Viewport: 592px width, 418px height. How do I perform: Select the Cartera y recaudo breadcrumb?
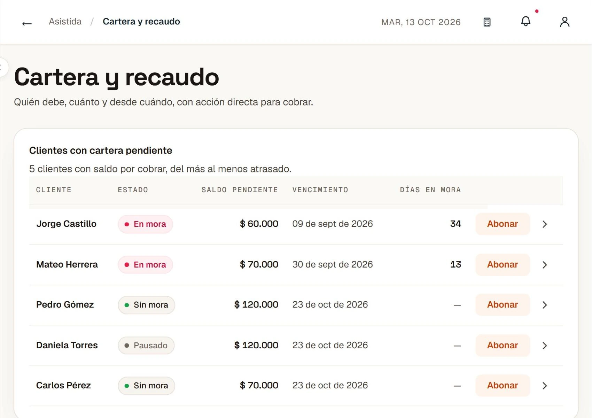coord(141,22)
